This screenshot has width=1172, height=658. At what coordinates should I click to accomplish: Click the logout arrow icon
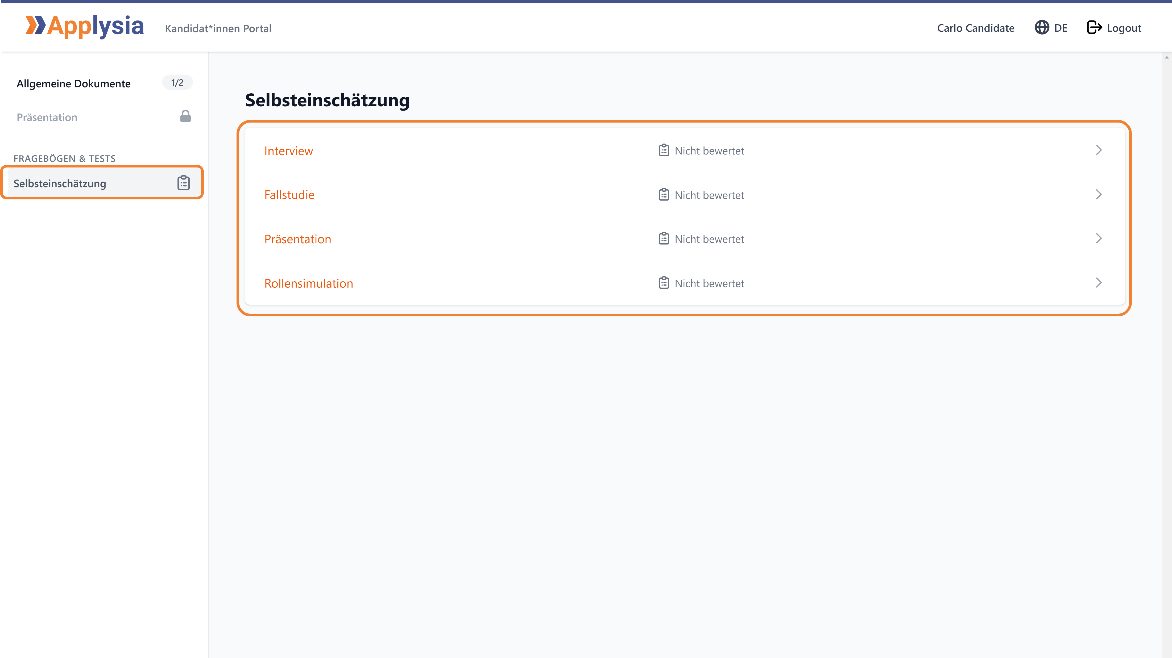pyautogui.click(x=1094, y=28)
